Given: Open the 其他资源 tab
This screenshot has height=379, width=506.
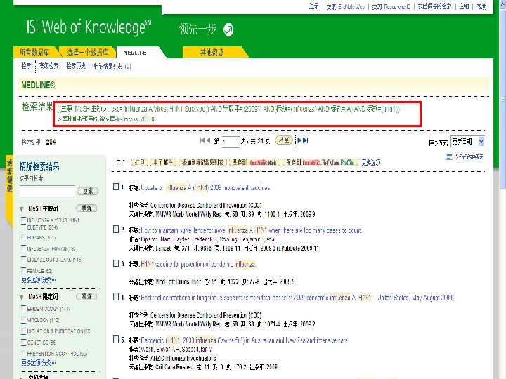Looking at the screenshot, I should [x=212, y=52].
